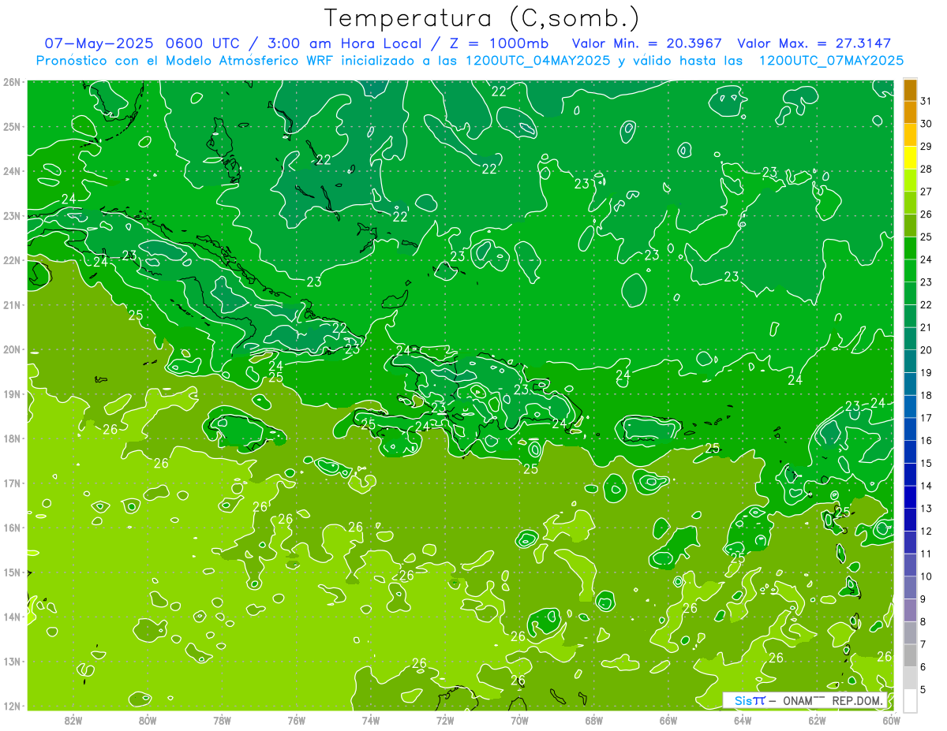Pick the orange swatch between 30 and 31

(910, 113)
